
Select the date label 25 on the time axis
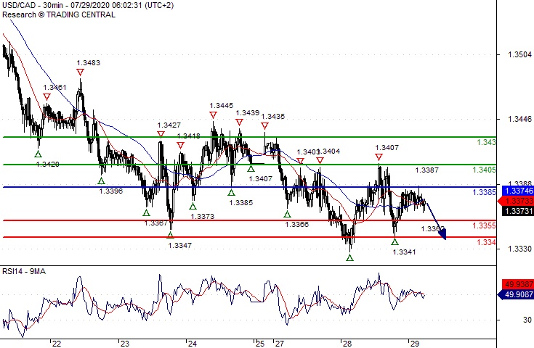click(260, 344)
